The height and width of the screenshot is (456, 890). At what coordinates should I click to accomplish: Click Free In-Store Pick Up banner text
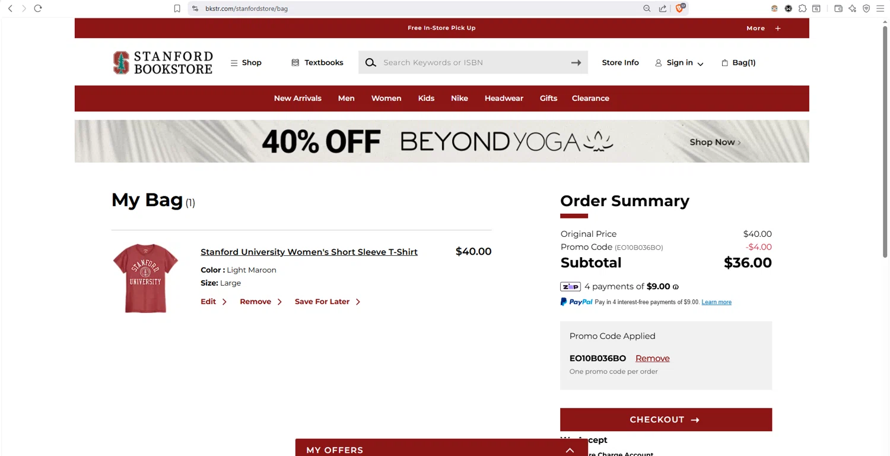[x=441, y=28]
